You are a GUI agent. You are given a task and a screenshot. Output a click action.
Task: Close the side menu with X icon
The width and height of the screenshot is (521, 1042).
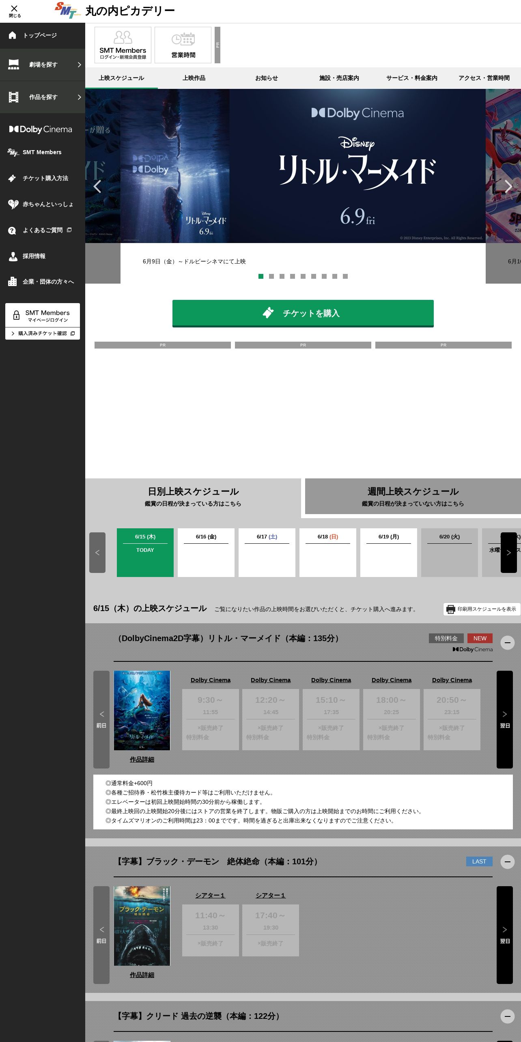[x=14, y=11]
